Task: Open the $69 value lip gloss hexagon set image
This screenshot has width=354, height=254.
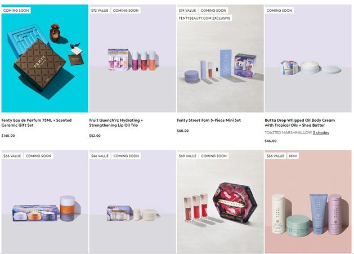Action: [221, 202]
